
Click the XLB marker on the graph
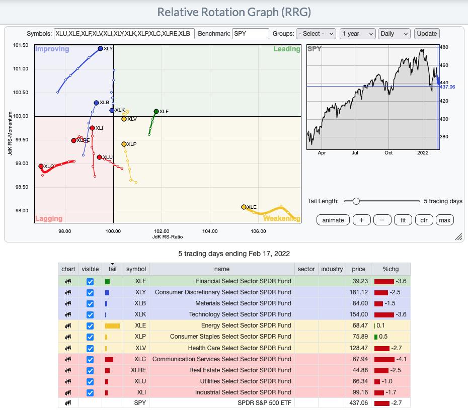pos(96,103)
